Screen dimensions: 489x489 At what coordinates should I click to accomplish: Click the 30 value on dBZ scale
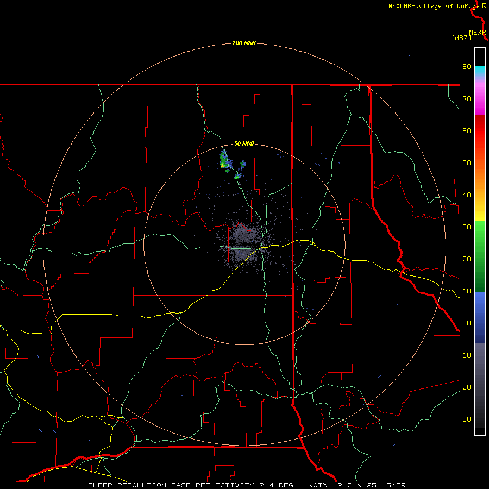pos(467,227)
